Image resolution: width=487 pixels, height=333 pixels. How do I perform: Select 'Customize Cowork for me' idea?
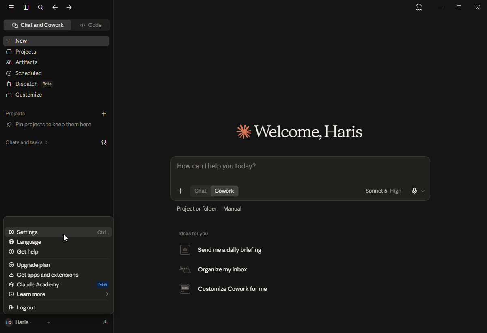point(233,289)
